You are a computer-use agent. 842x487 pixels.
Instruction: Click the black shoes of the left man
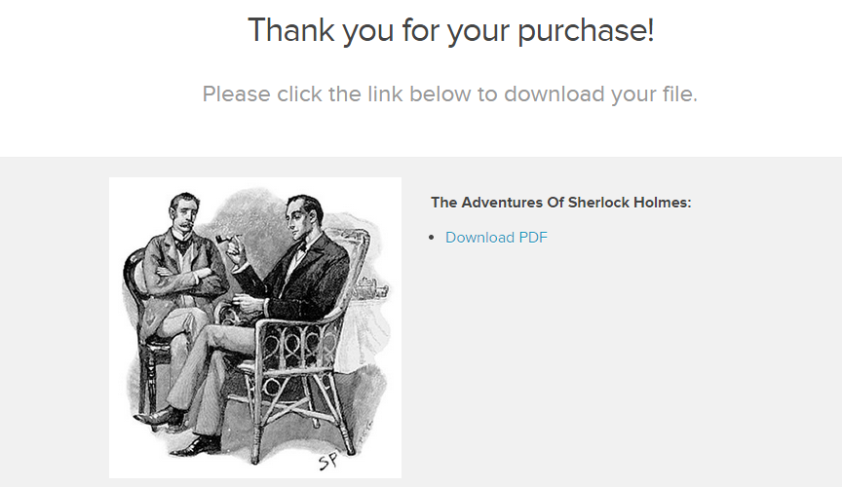(161, 418)
